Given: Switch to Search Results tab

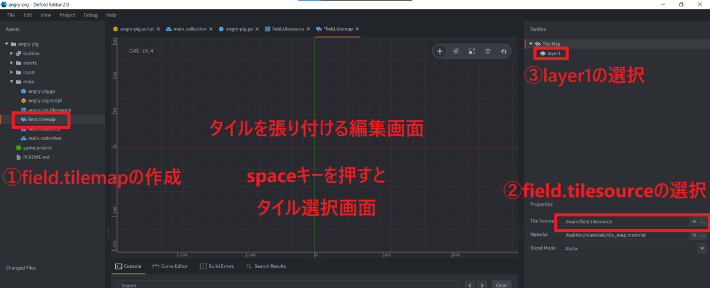Looking at the screenshot, I should [266, 266].
